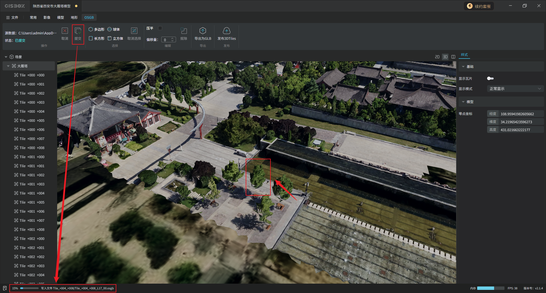Toggle the Show Tiles (显示瓦片) switch
Image resolution: width=546 pixels, height=293 pixels.
click(490, 79)
